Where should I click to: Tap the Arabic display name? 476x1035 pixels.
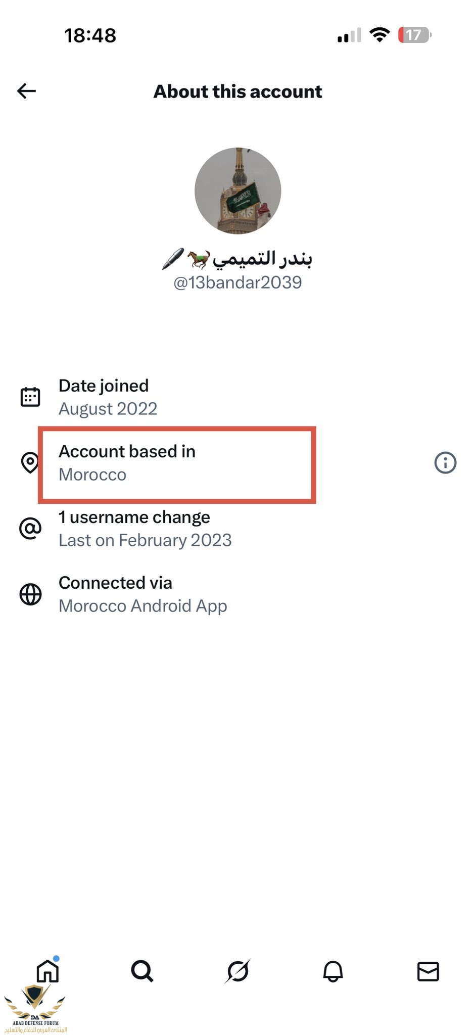[261, 259]
